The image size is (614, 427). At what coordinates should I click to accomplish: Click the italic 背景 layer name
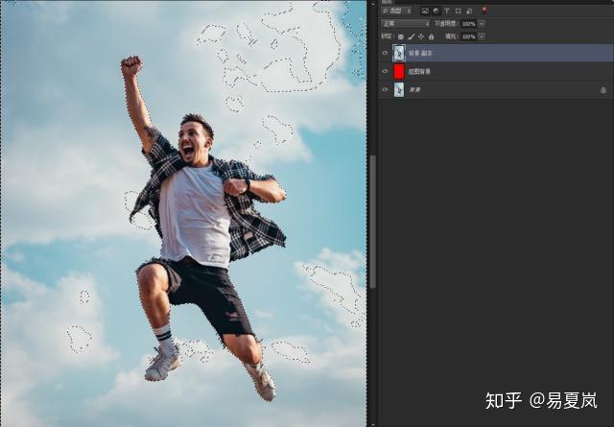tap(414, 90)
